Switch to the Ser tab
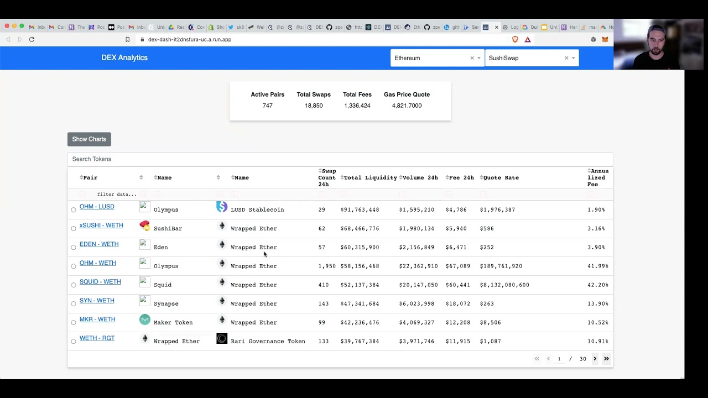The height and width of the screenshot is (398, 708). point(471,27)
